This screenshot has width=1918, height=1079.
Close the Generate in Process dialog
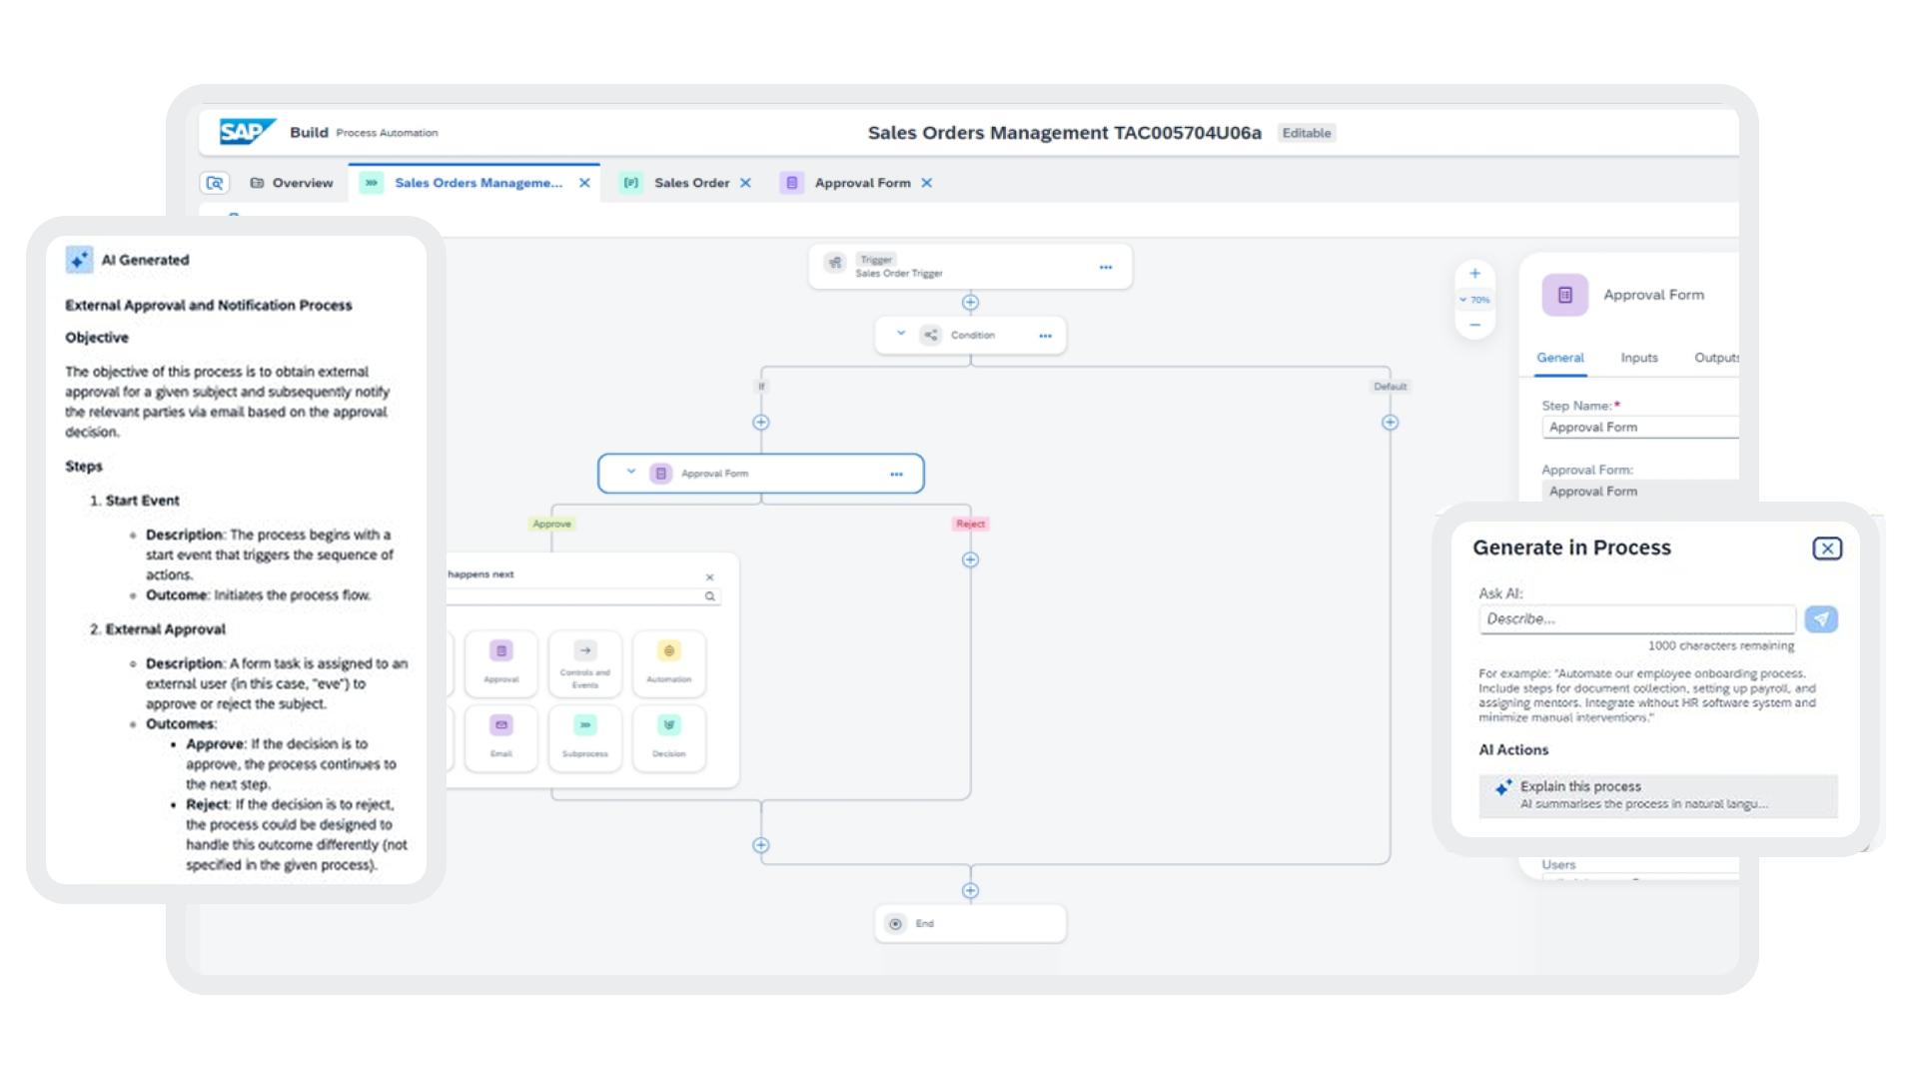point(1827,548)
